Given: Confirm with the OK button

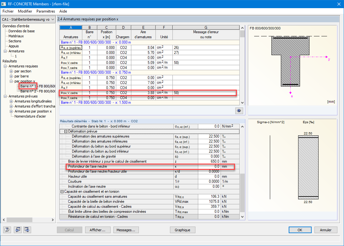Looking at the screenshot, I should point(300,230).
